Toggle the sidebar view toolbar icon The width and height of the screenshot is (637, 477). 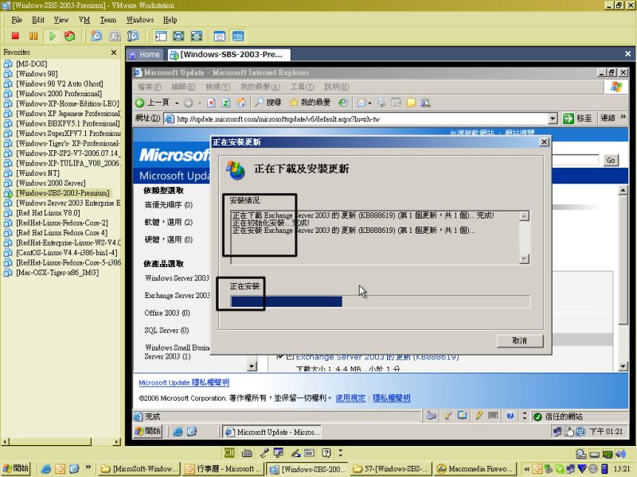pos(161,36)
